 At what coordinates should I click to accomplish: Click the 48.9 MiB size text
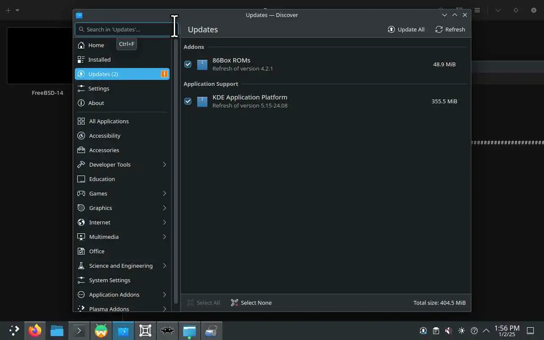pos(444,64)
